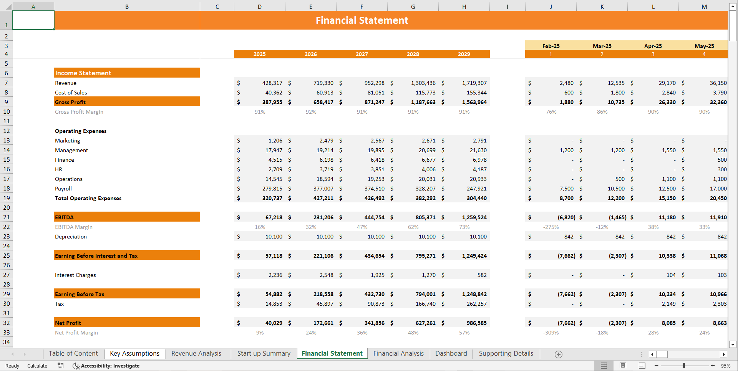Click Calculate in the status bar
This screenshot has width=738, height=371.
pyautogui.click(x=37, y=366)
